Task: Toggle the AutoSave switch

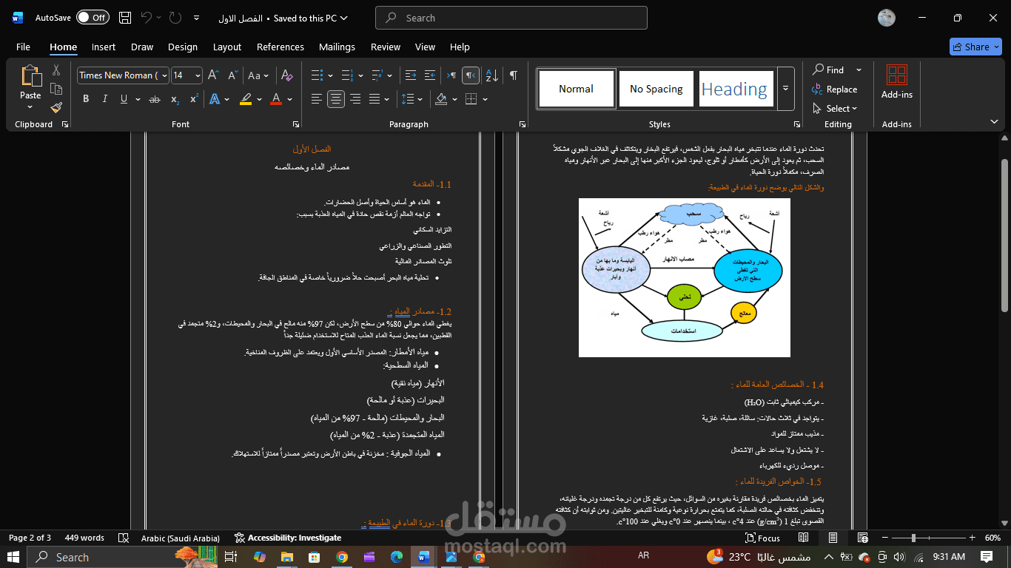Action: [x=93, y=18]
